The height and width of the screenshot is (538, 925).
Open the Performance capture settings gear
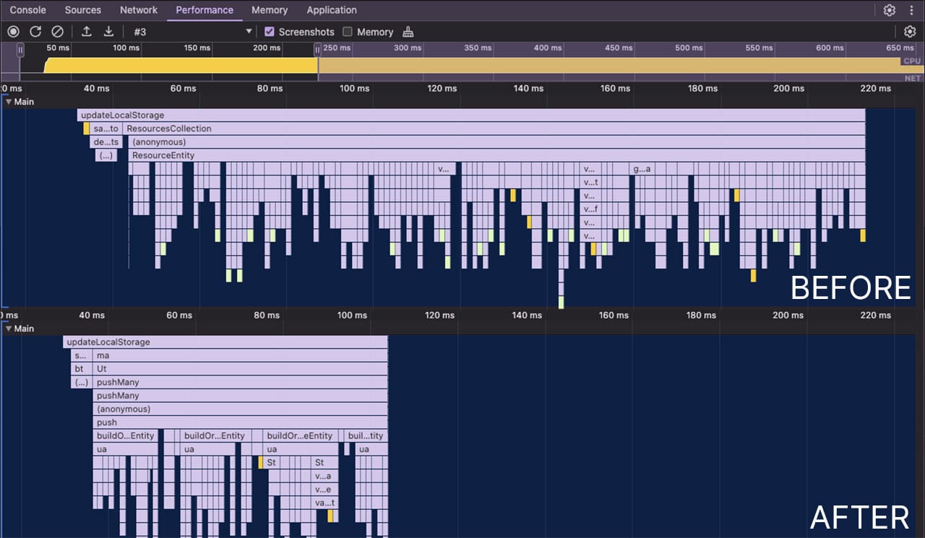point(910,32)
